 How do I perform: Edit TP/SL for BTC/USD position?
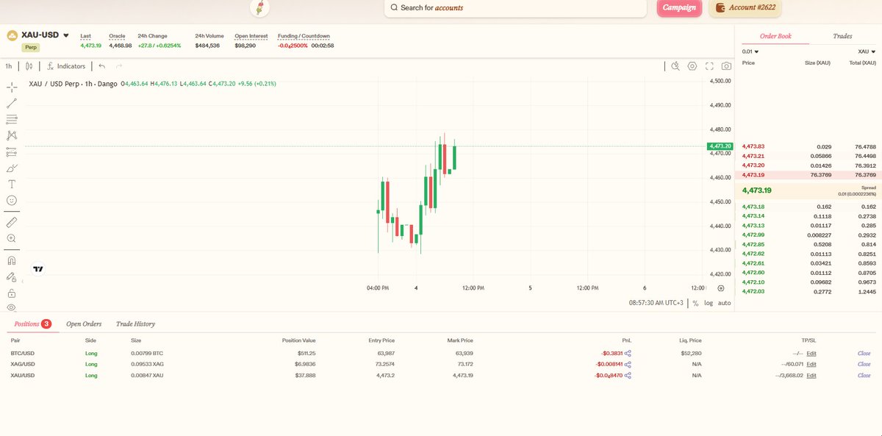(811, 354)
